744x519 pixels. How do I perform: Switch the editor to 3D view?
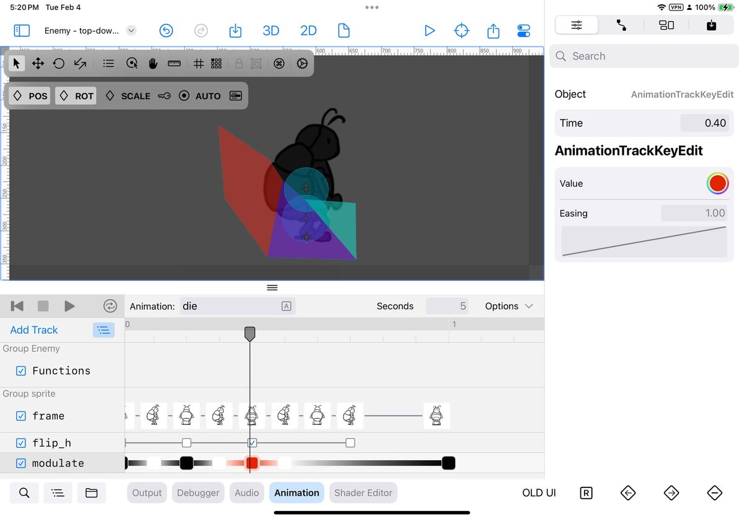point(271,30)
